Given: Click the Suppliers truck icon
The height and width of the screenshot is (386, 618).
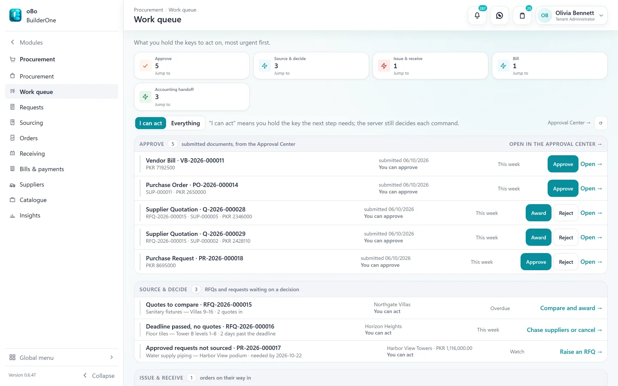Looking at the screenshot, I should click(12, 184).
